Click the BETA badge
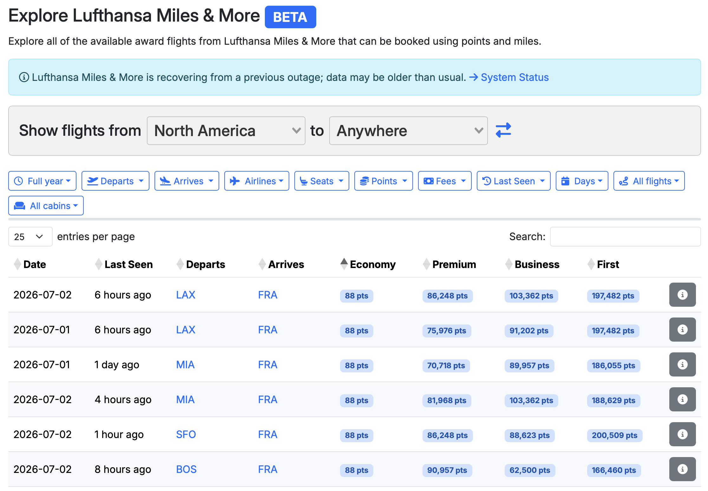The width and height of the screenshot is (708, 491). pos(290,17)
